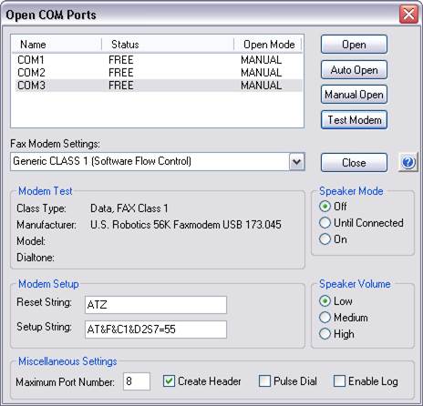Screen dimensions: 423x406
Task: Click the Auto Open button
Action: [x=354, y=70]
